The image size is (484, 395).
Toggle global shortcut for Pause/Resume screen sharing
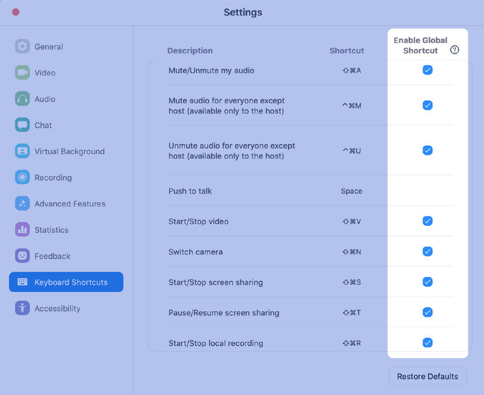427,312
